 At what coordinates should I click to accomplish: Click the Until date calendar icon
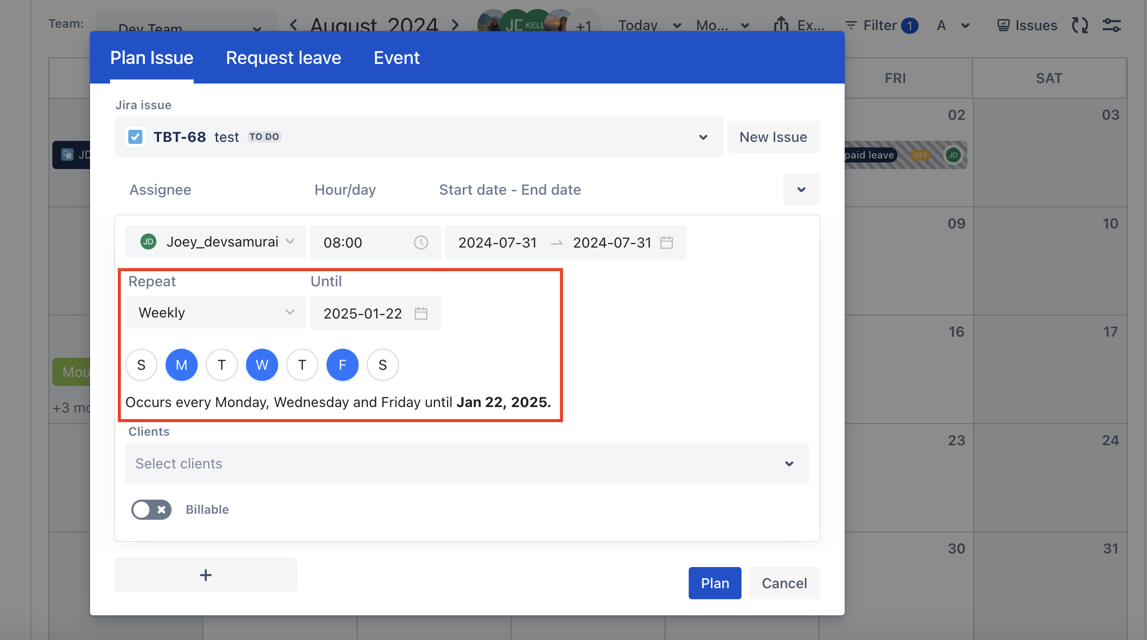pyautogui.click(x=421, y=313)
